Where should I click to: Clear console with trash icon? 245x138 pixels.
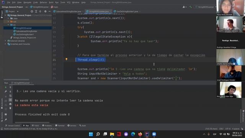(10, 108)
